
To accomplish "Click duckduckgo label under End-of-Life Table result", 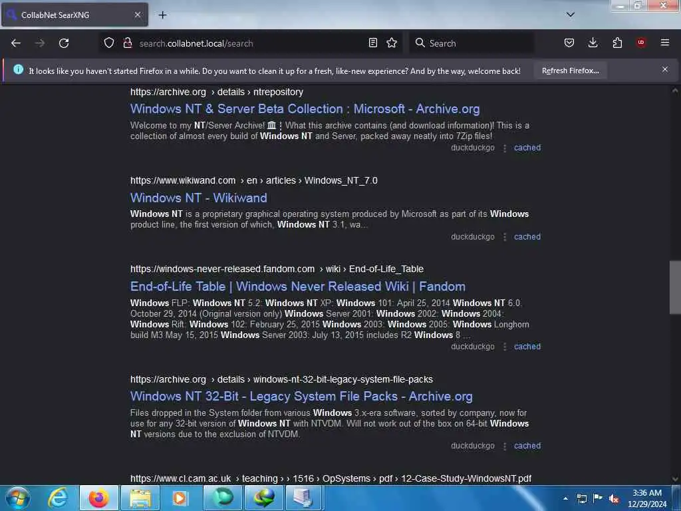I will 473,347.
